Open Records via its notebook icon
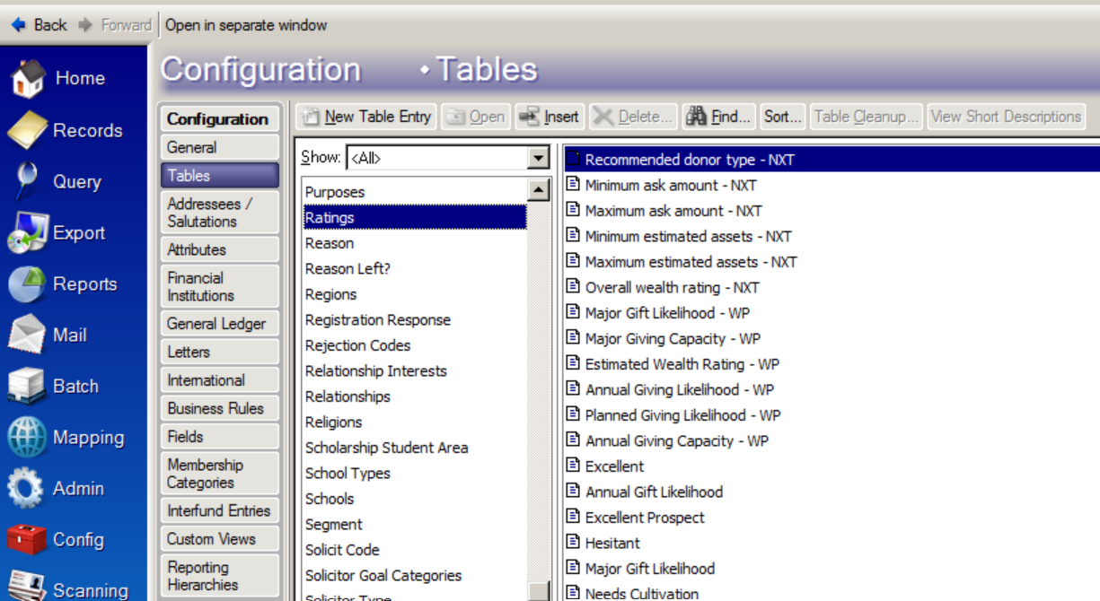1100x601 pixels. click(27, 130)
